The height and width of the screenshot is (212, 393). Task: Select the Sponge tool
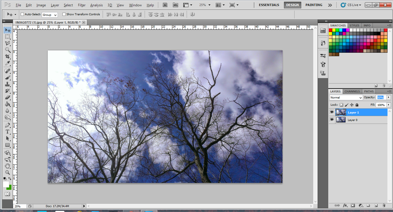(7, 117)
